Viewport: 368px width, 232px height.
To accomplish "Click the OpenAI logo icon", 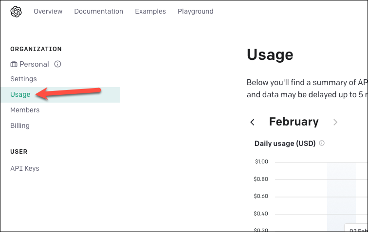I will pyautogui.click(x=16, y=12).
